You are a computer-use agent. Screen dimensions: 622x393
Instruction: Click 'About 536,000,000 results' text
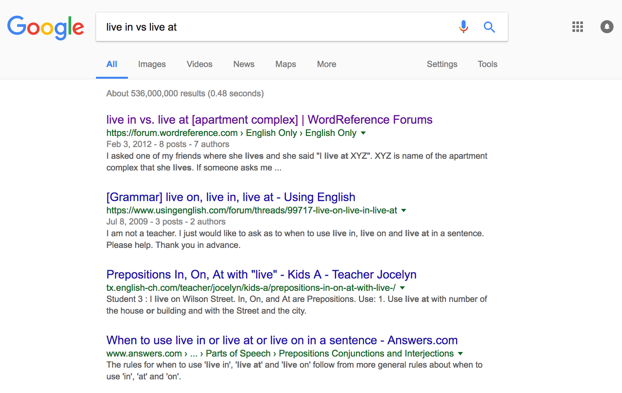185,93
